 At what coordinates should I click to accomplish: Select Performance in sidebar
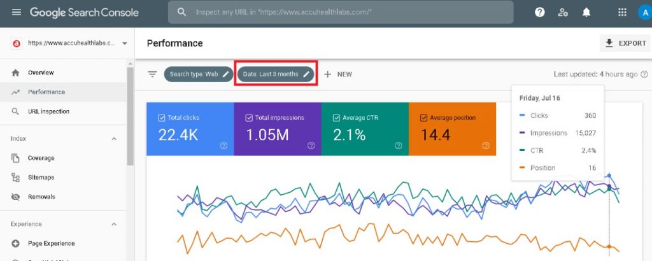point(63,92)
